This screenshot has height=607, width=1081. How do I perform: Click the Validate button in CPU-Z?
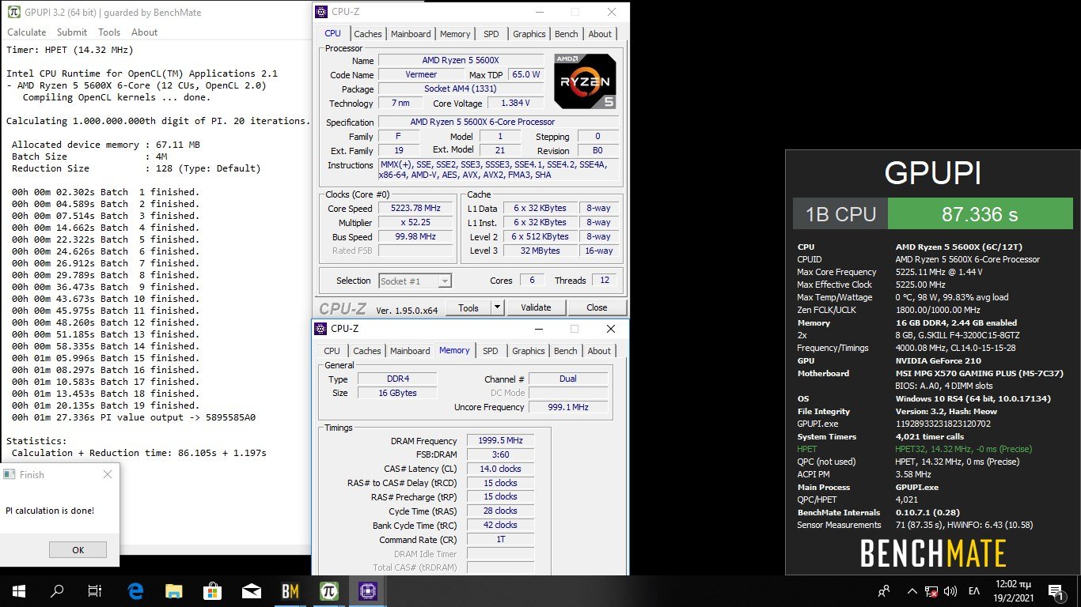536,307
